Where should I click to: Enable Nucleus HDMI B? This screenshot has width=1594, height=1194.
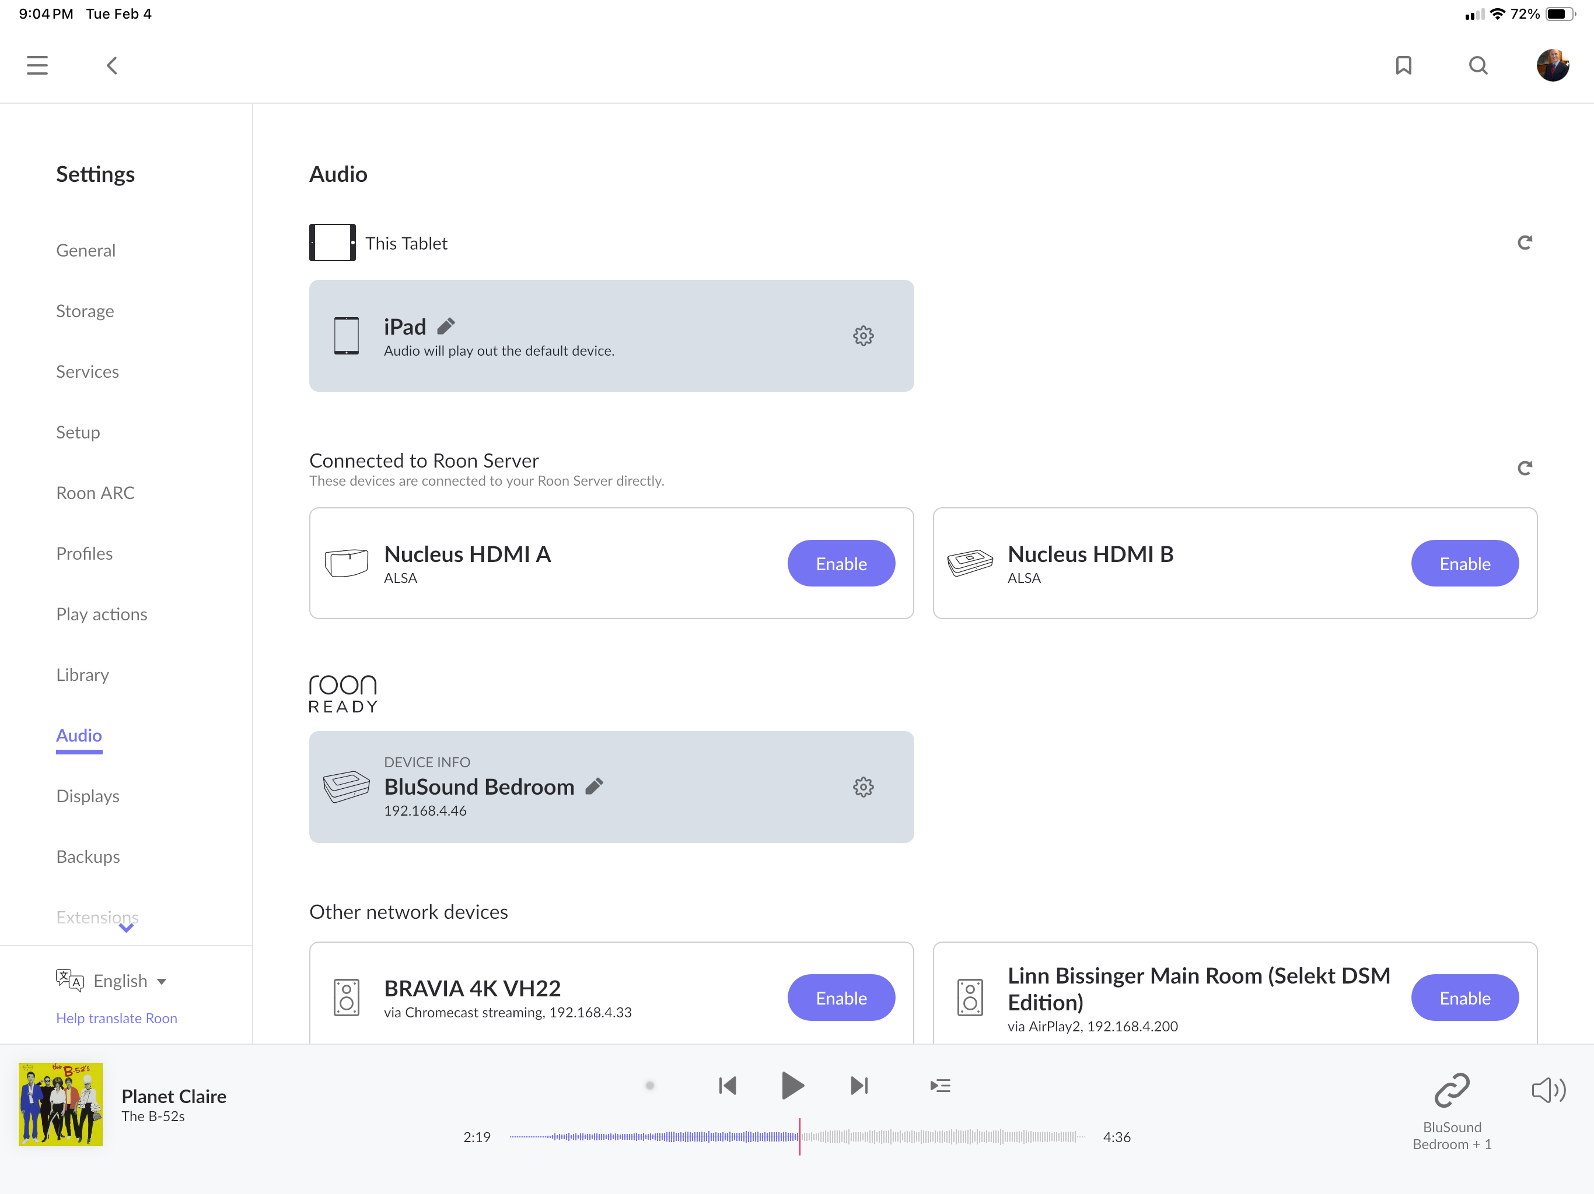(1464, 563)
